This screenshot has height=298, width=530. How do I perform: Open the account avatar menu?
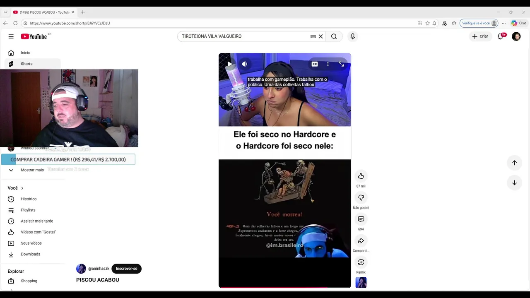[516, 36]
